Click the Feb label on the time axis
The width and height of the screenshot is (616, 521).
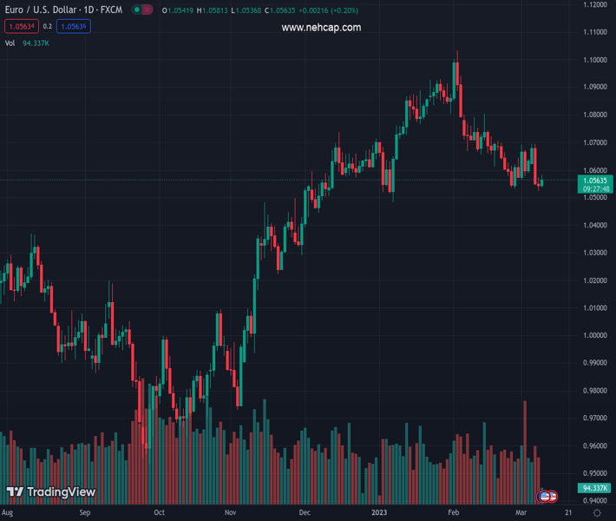453,513
